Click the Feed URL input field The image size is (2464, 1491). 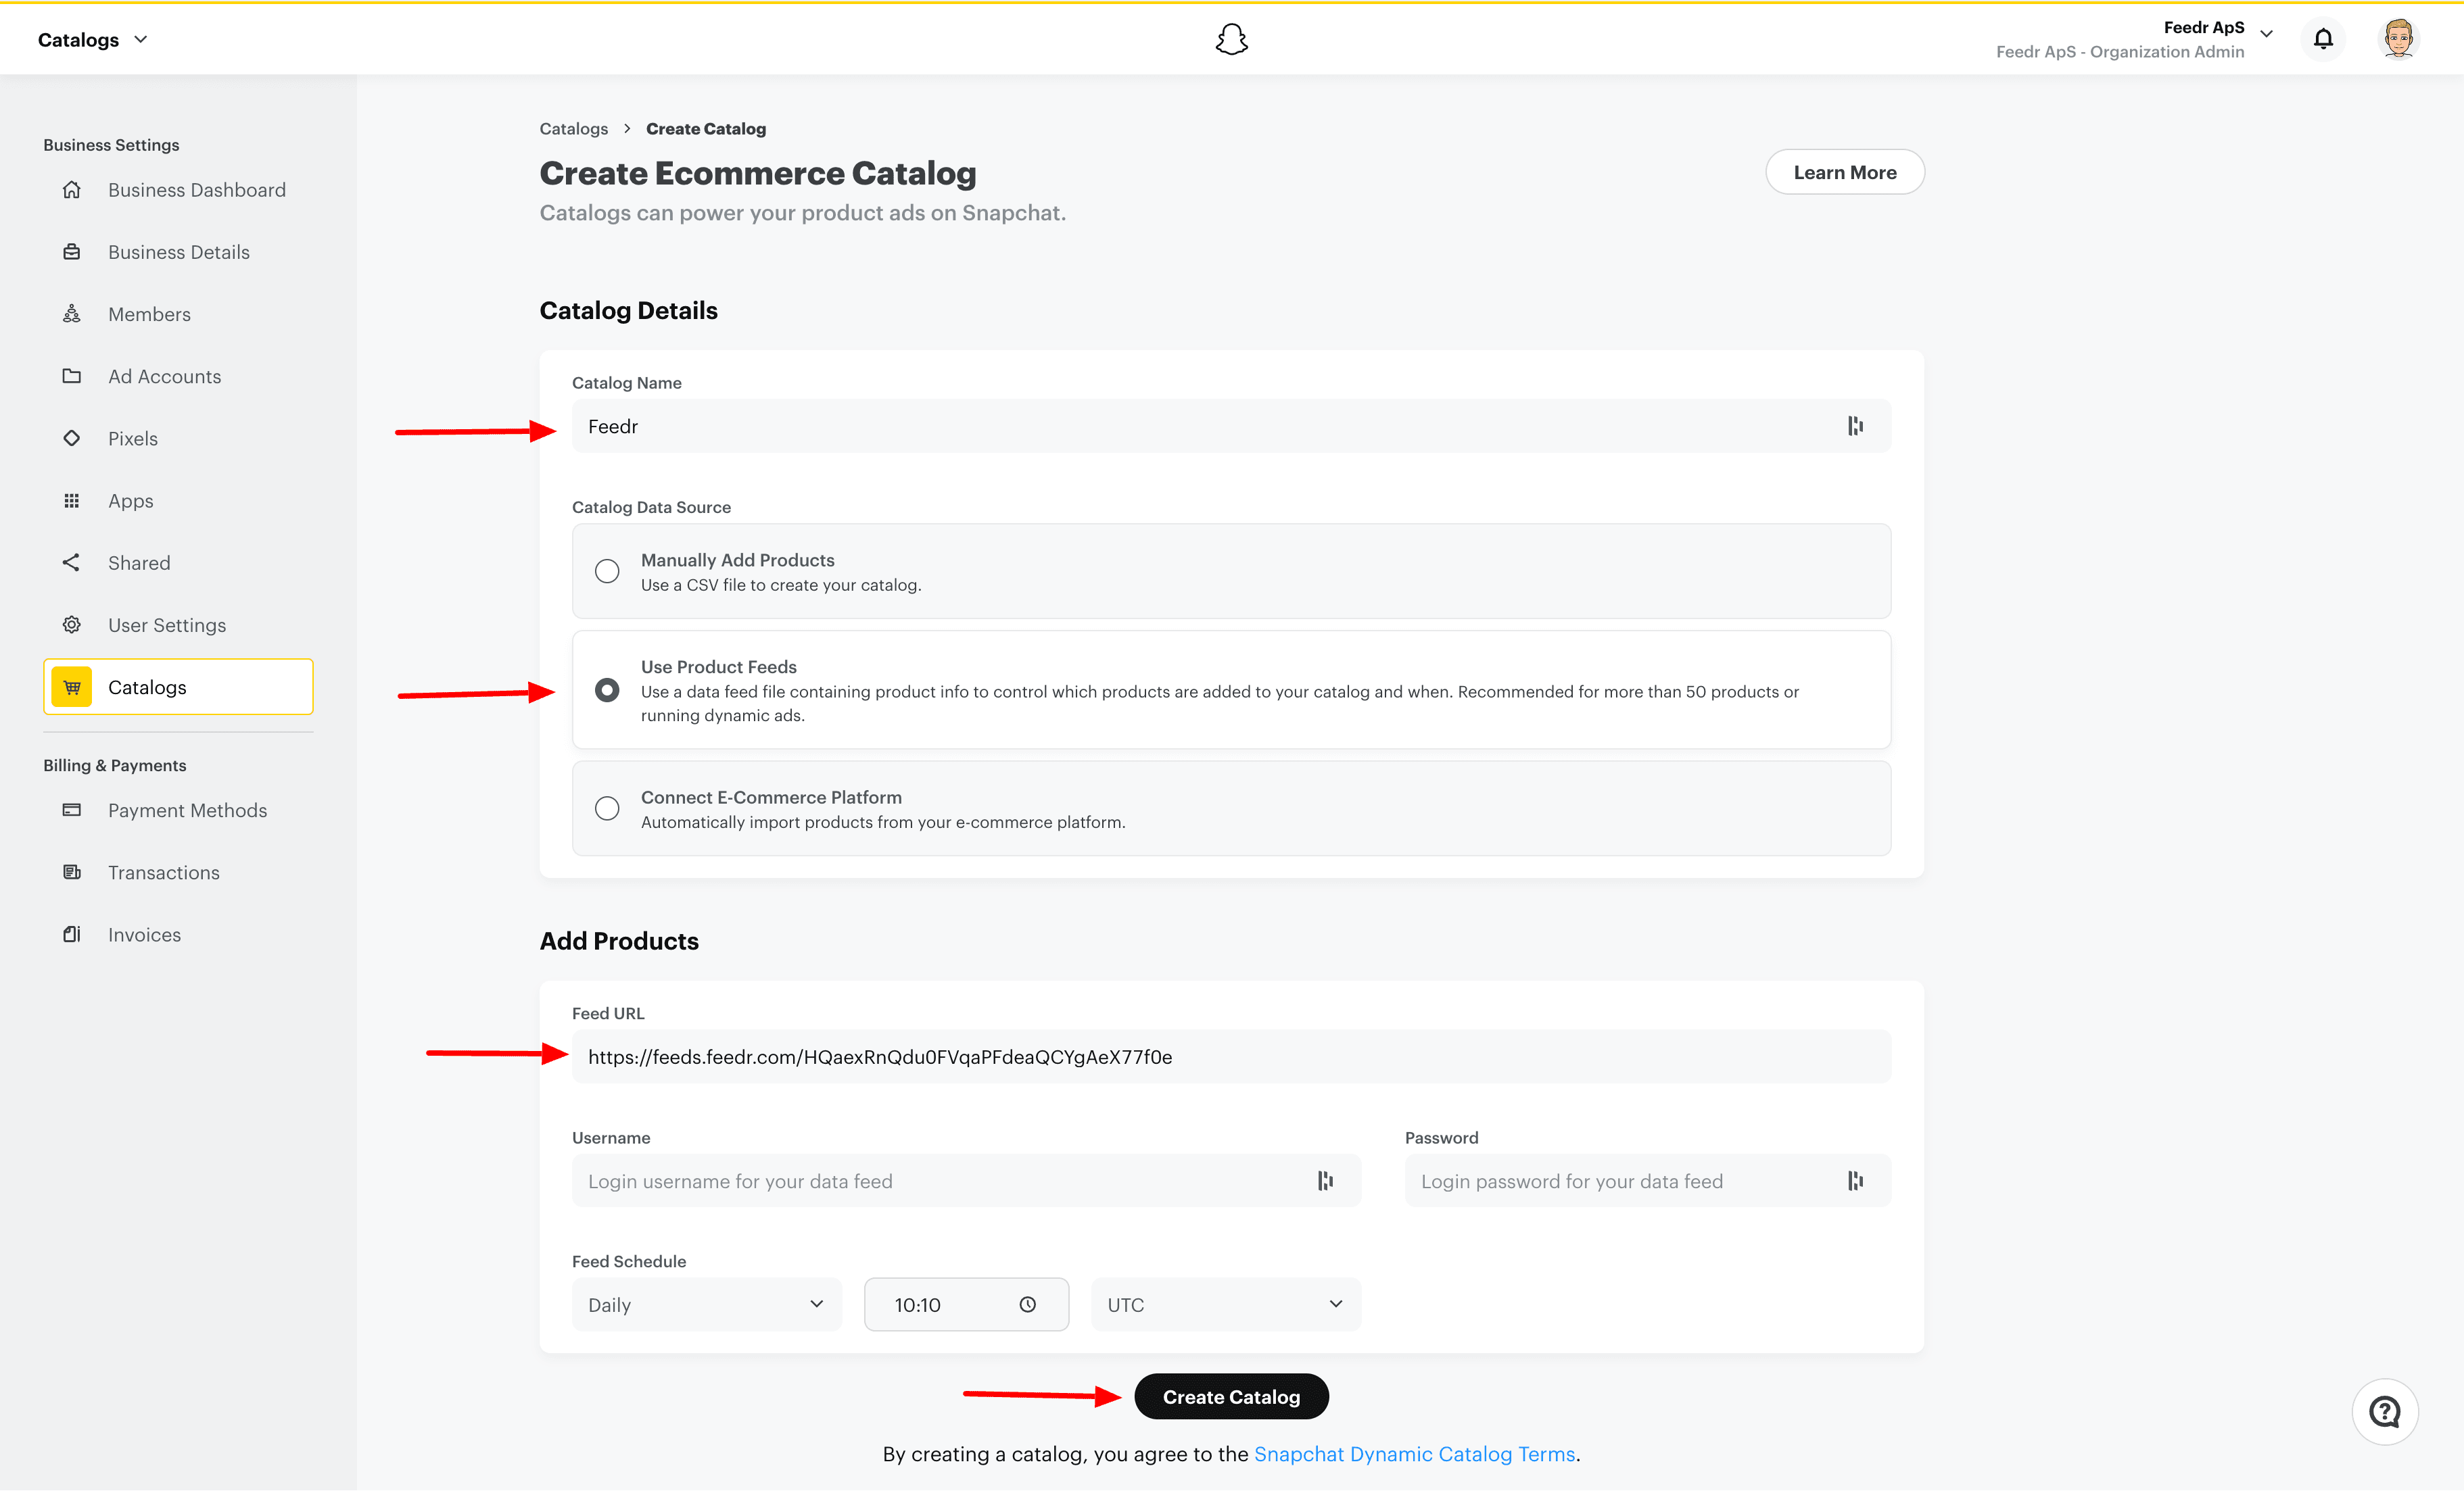[1230, 1056]
